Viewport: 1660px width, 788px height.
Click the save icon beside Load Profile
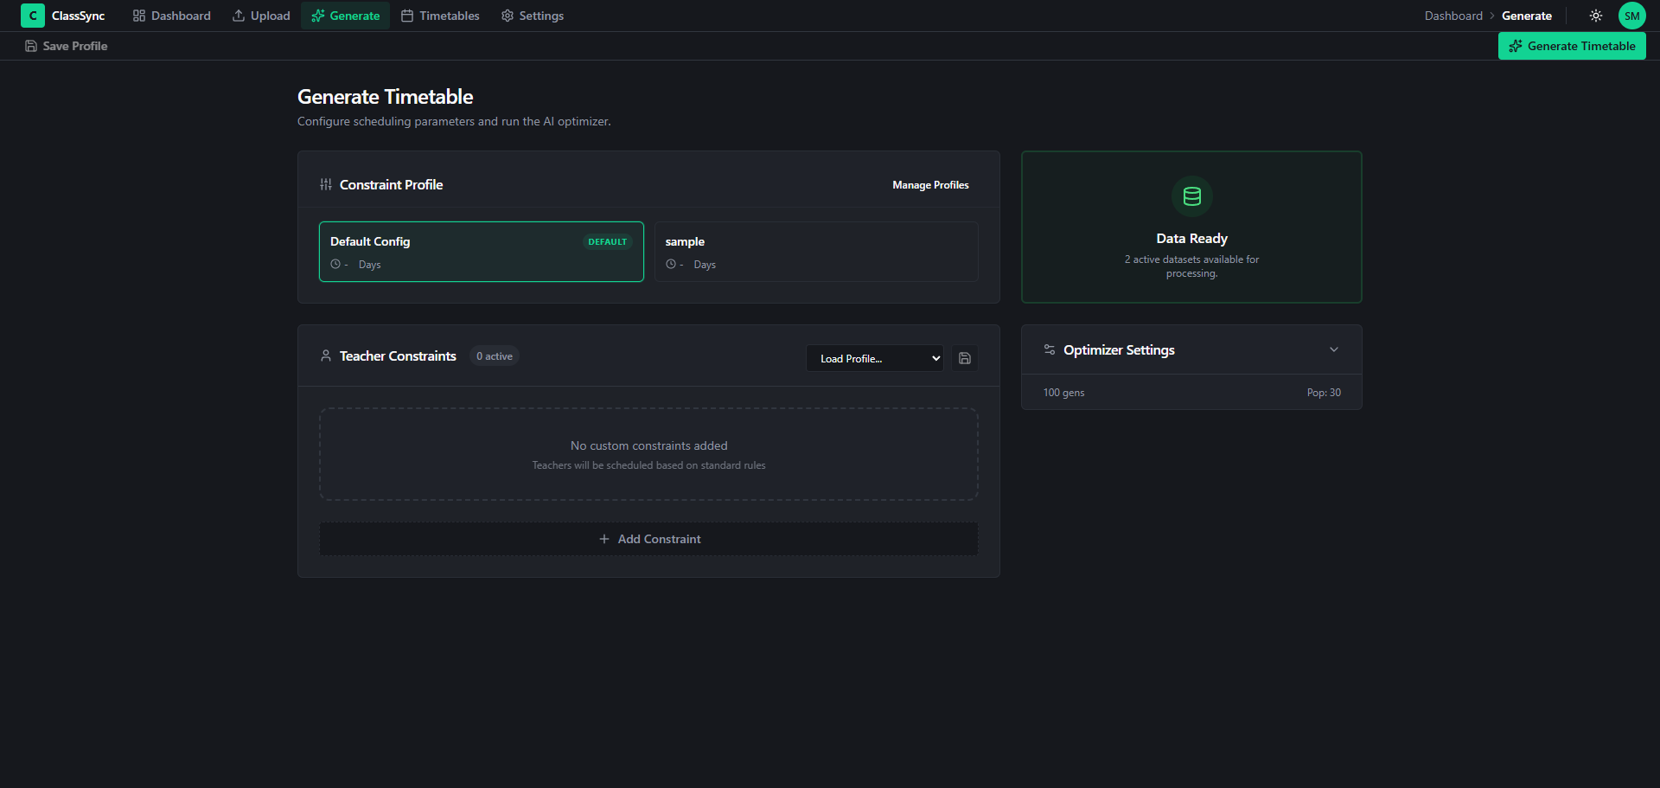coord(965,358)
